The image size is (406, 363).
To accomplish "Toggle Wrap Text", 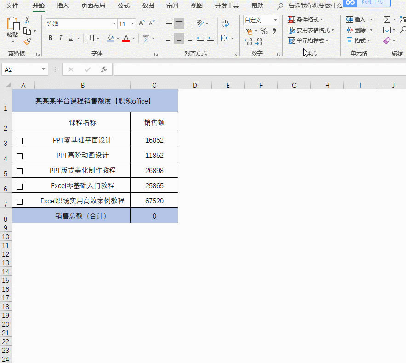I will click(225, 23).
